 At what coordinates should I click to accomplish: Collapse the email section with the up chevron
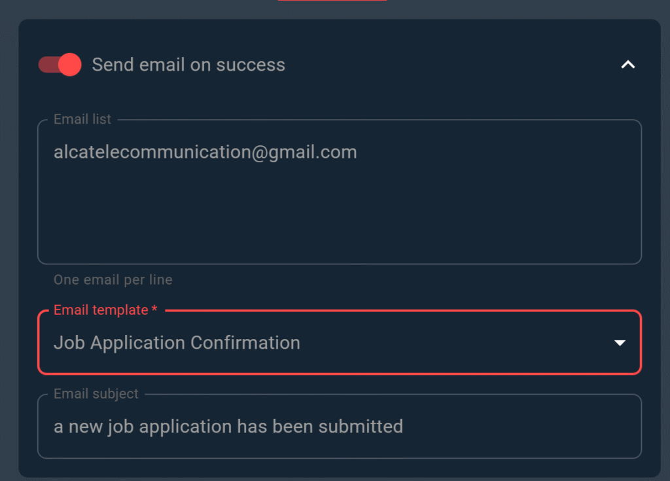point(627,65)
